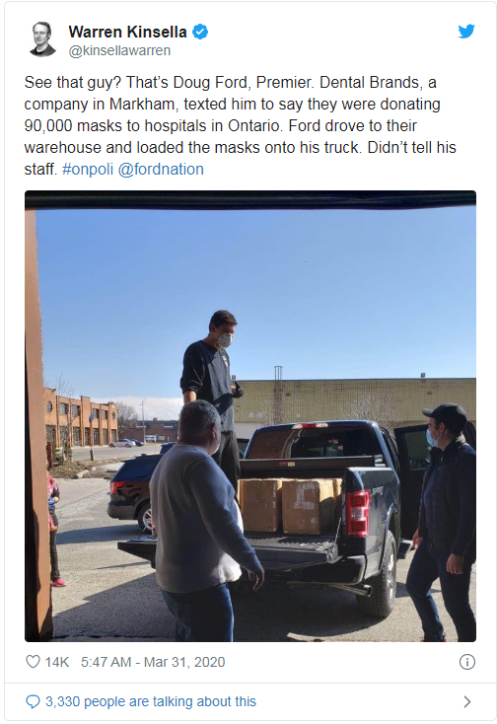Click the Warren Kinsella display name

pos(128,32)
